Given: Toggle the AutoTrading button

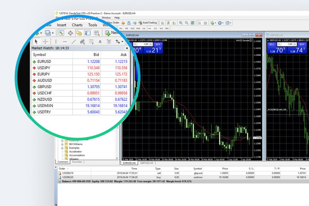Looking at the screenshot, I should coord(147,23).
